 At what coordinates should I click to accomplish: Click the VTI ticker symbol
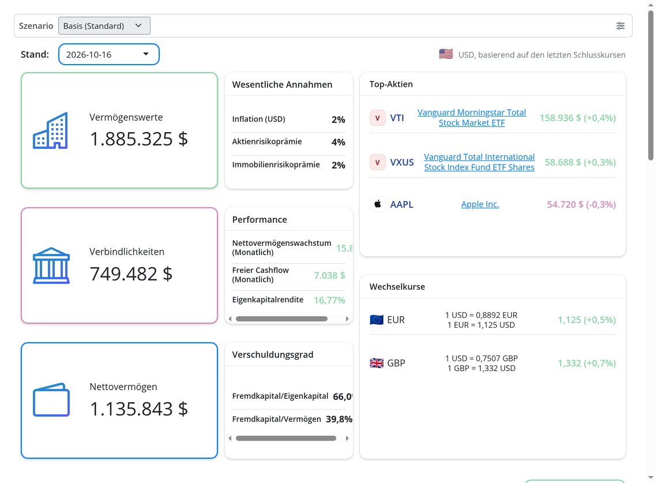point(397,118)
